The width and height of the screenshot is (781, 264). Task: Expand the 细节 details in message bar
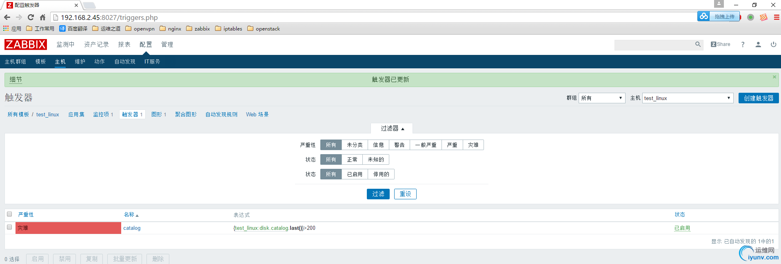pyautogui.click(x=16, y=80)
